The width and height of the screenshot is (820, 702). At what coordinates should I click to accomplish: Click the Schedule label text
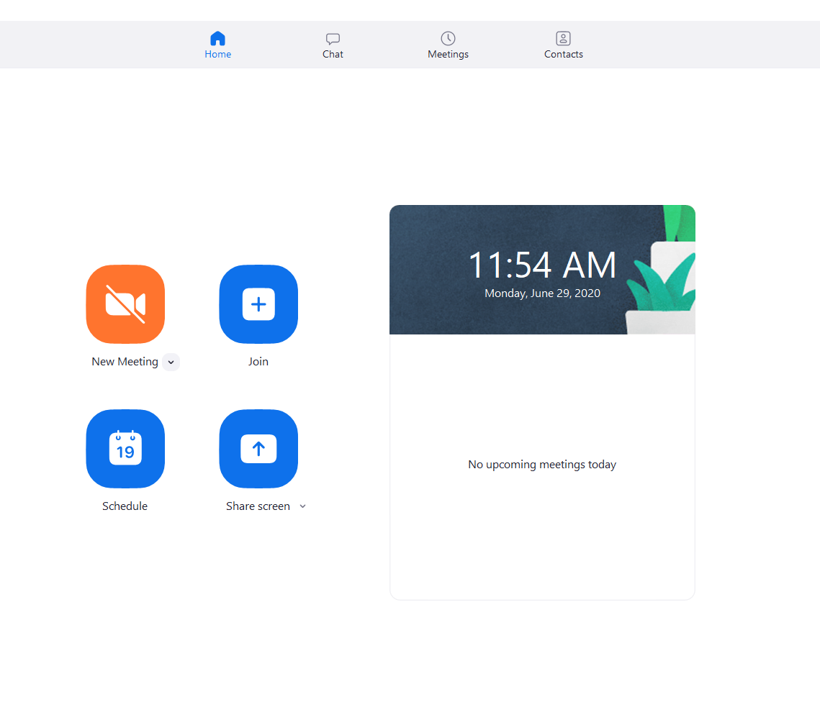pos(125,506)
